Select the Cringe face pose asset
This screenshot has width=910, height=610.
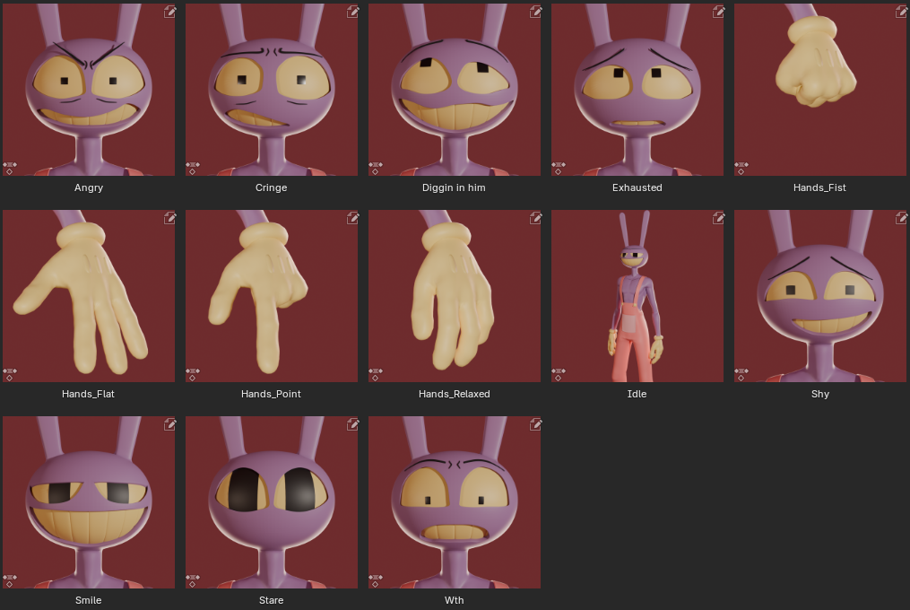coord(272,90)
